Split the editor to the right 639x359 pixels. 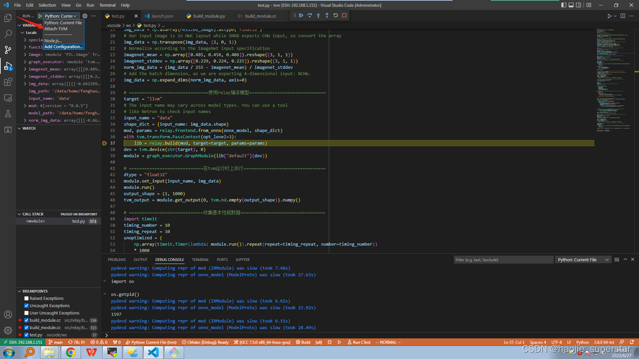pos(623,16)
